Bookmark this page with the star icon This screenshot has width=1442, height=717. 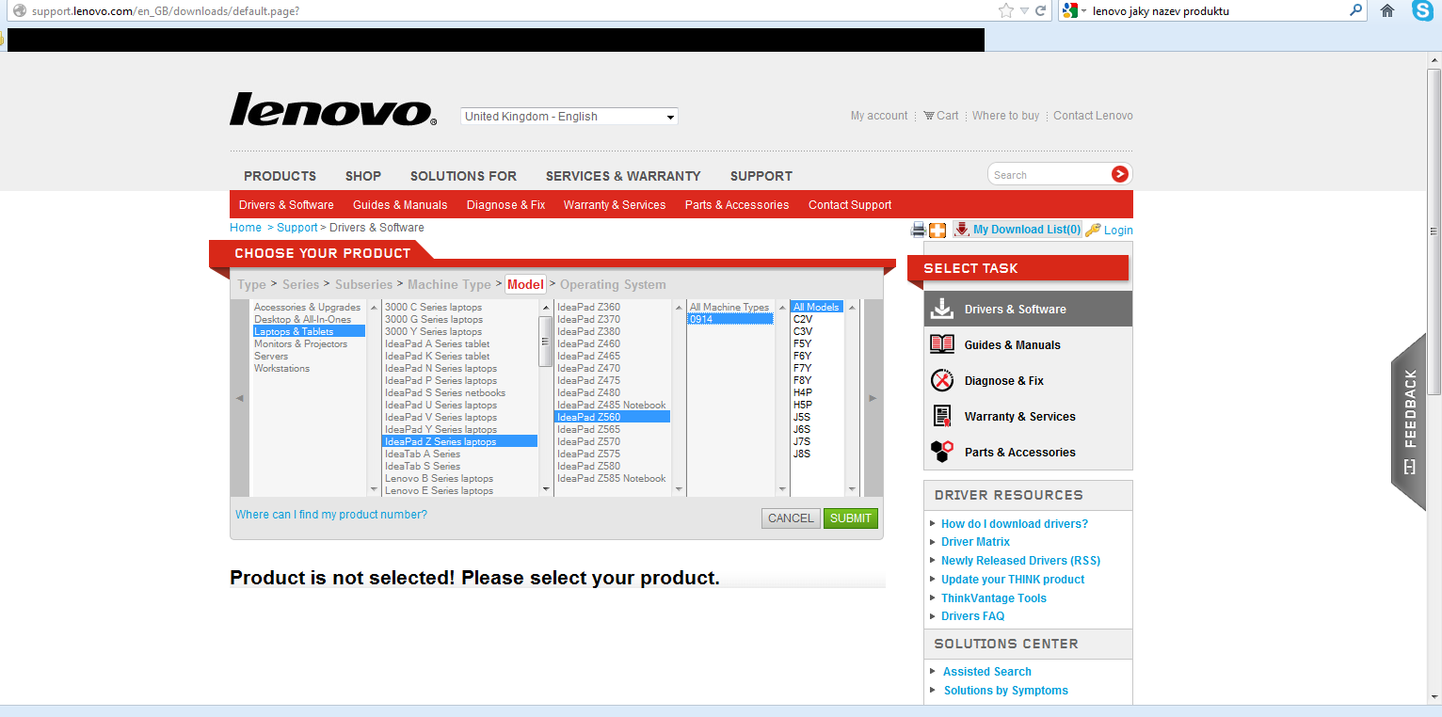click(x=1006, y=10)
